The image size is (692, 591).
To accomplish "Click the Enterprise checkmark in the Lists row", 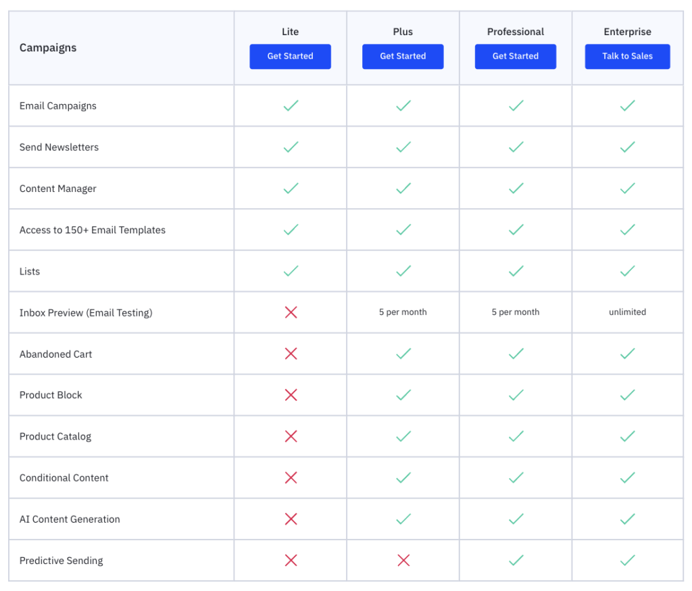I will (628, 270).
